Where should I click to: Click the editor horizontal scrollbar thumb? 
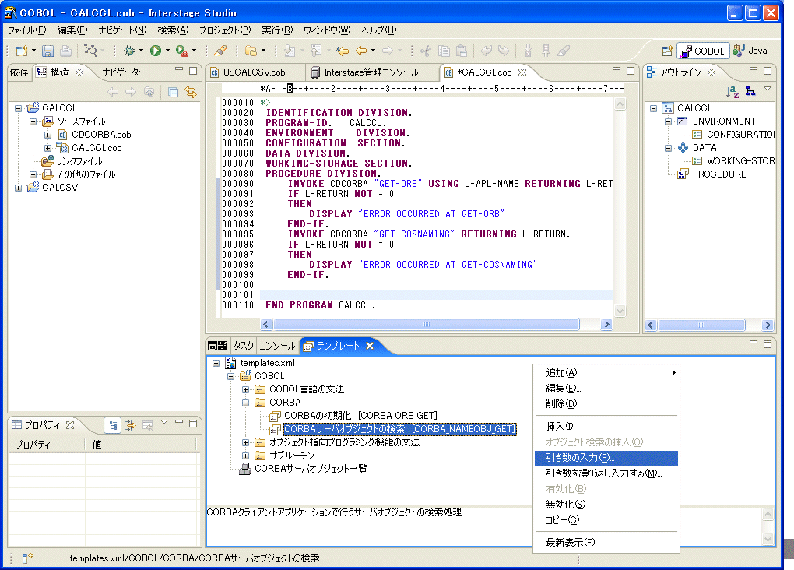(426, 325)
